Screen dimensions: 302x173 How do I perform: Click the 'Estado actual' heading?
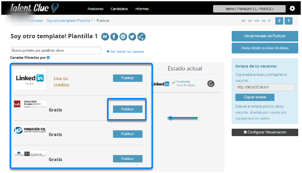pos(185,68)
